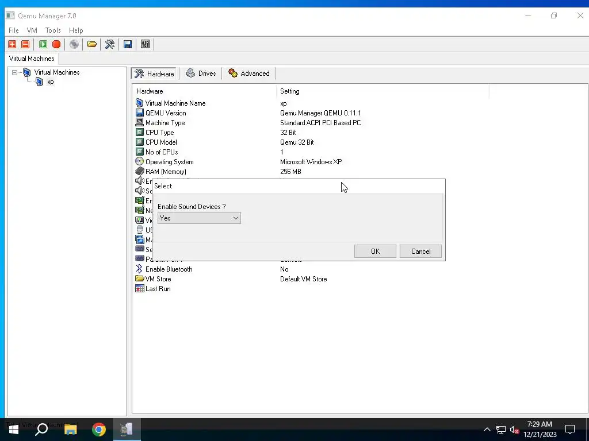
Task: Click the VM Store folder icon
Action: (139, 278)
